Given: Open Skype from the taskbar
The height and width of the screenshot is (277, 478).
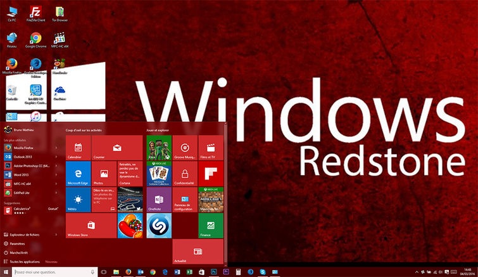Looking at the screenshot, I should coord(263,272).
